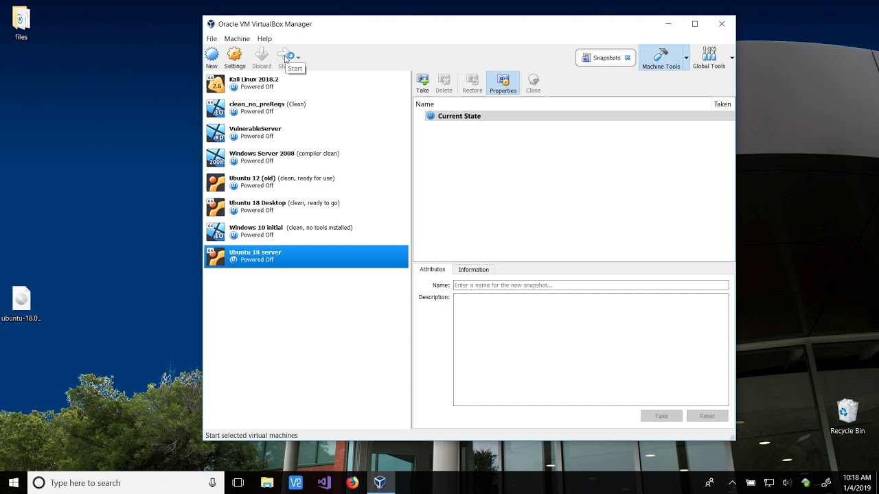
Task: Click the VirtualBox taskbar icon
Action: (380, 482)
